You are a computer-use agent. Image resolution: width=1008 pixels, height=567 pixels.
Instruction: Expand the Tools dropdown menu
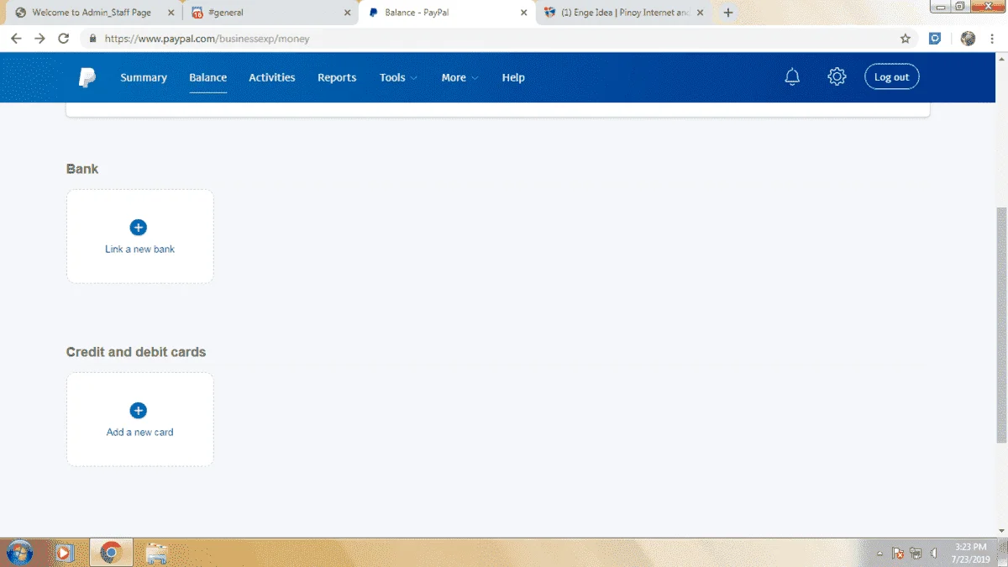[398, 77]
